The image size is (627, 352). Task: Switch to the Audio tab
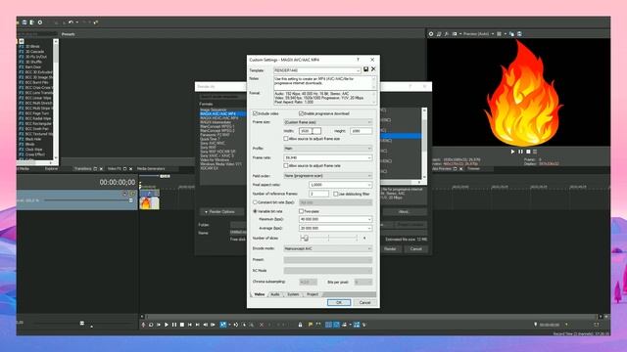[x=275, y=294]
